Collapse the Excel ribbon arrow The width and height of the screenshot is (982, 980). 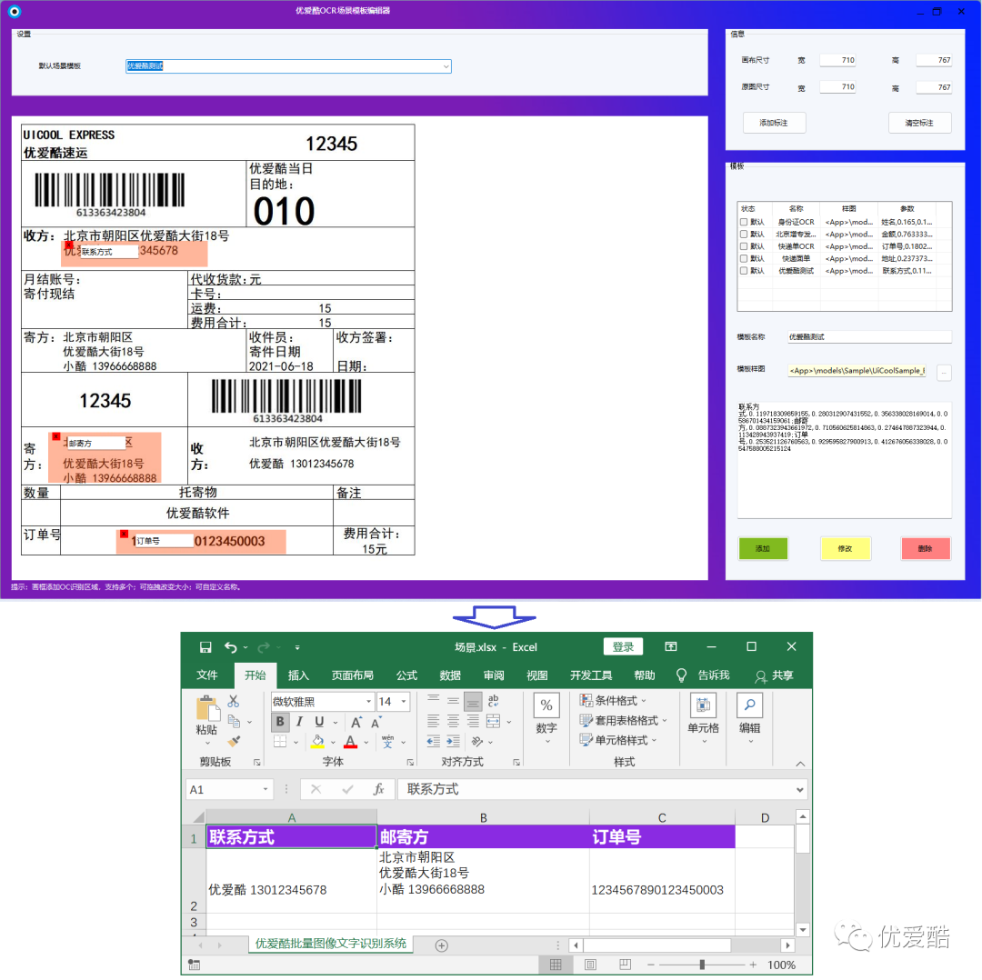(800, 764)
